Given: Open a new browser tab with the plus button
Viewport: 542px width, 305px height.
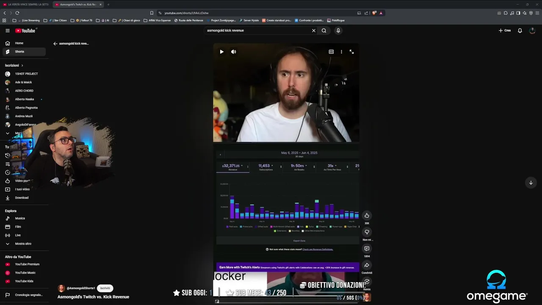Looking at the screenshot, I should pyautogui.click(x=108, y=4).
